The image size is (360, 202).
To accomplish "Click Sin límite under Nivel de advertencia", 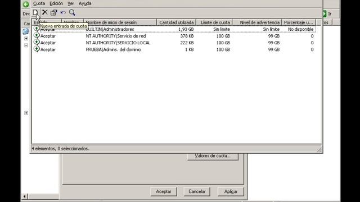I will 271,29.
